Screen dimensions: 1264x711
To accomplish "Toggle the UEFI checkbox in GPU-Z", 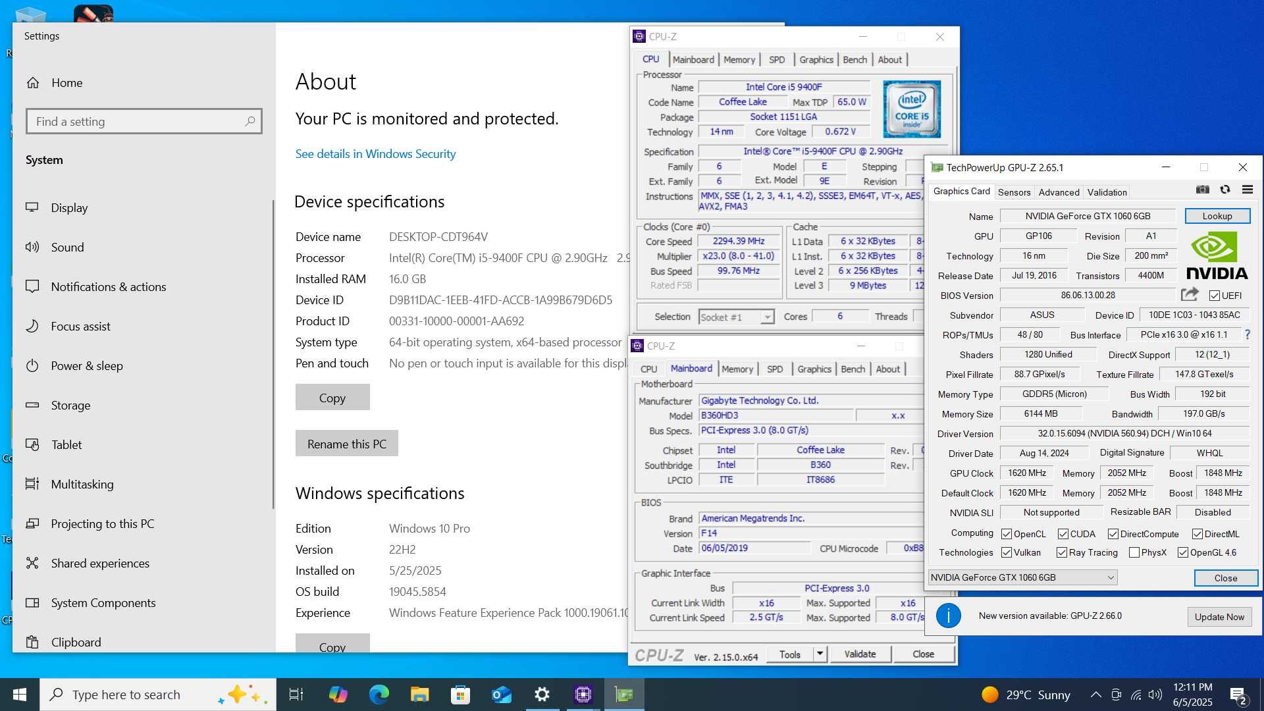I will (x=1215, y=296).
